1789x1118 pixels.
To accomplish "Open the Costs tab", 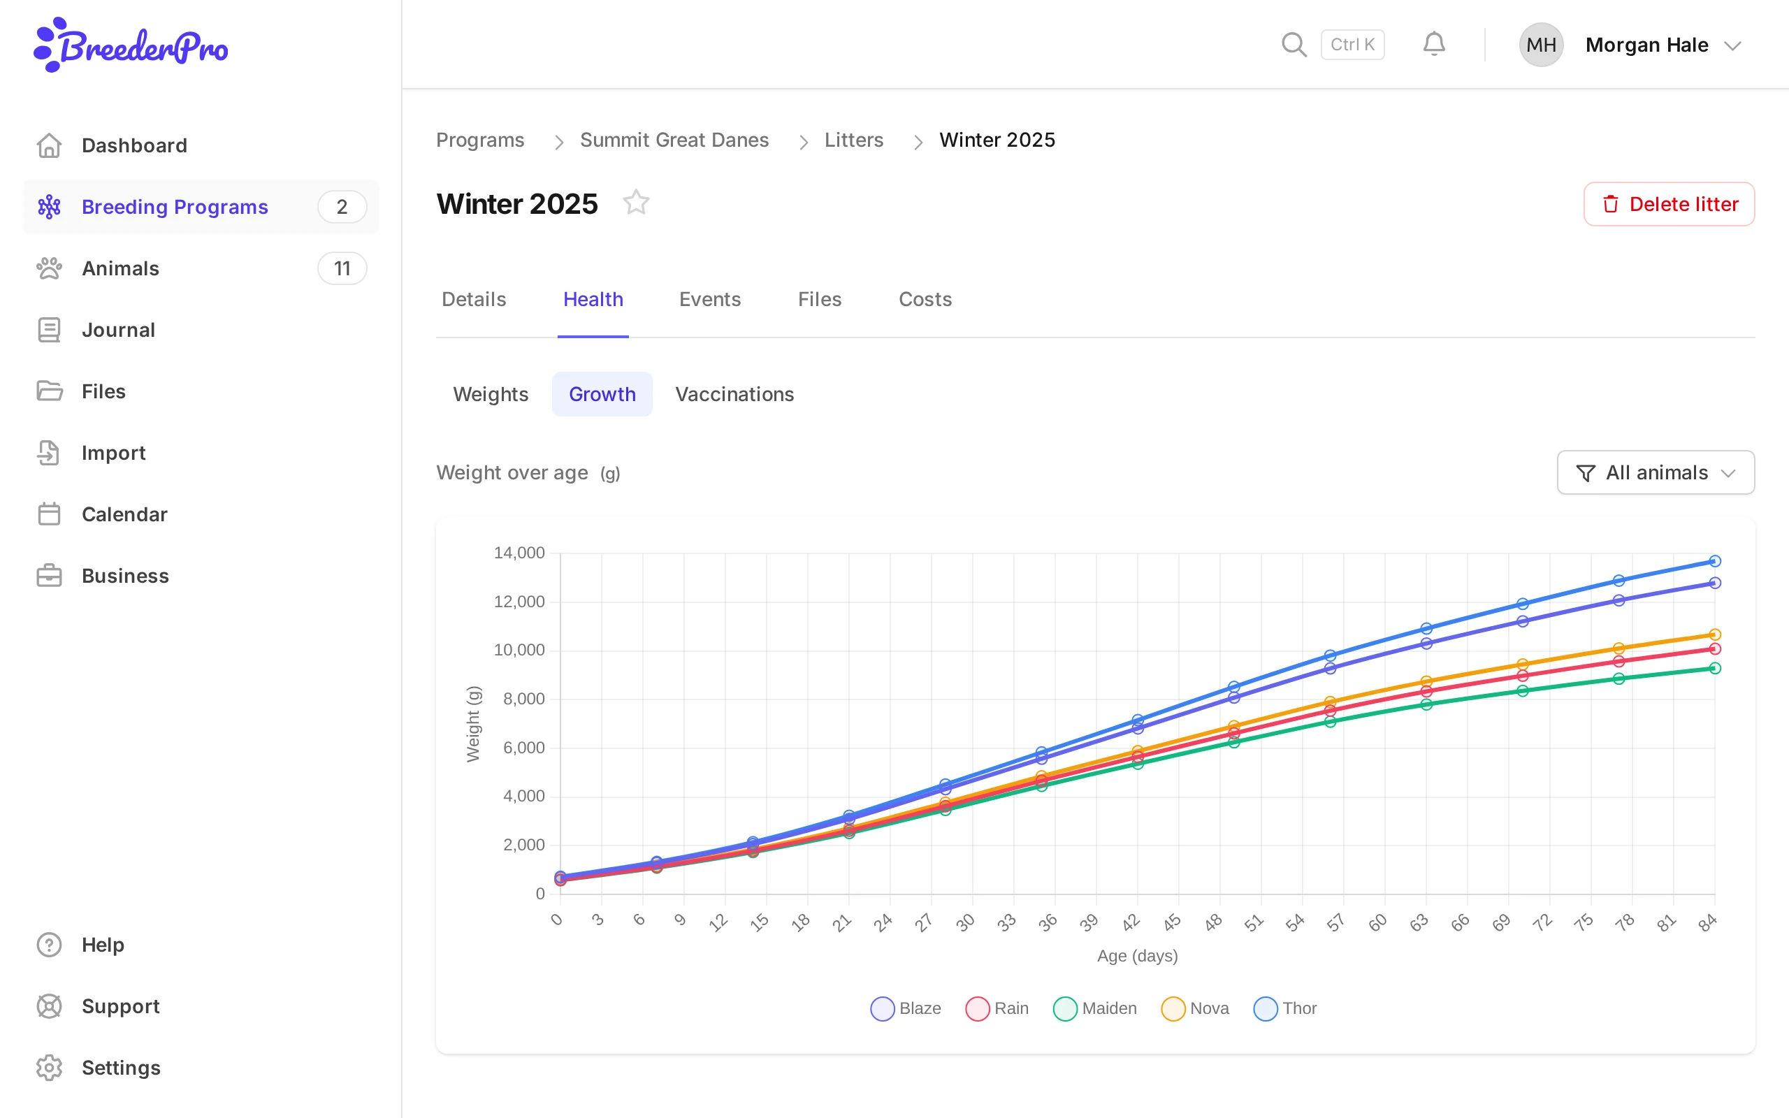I will tap(925, 300).
